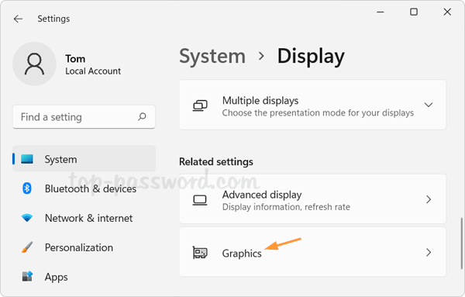Click the vertical scrollbar thumb
The width and height of the screenshot is (465, 297).
(x=461, y=243)
